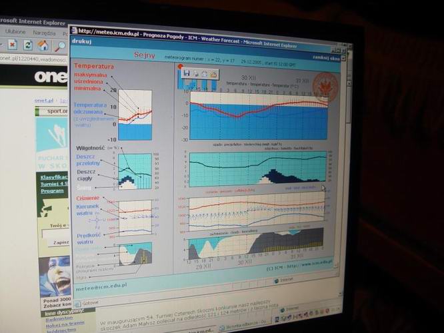Image resolution: width=444 pixels, height=333 pixels.
Task: Click the meteo@icm.edu.pl email link
Action: (x=101, y=286)
